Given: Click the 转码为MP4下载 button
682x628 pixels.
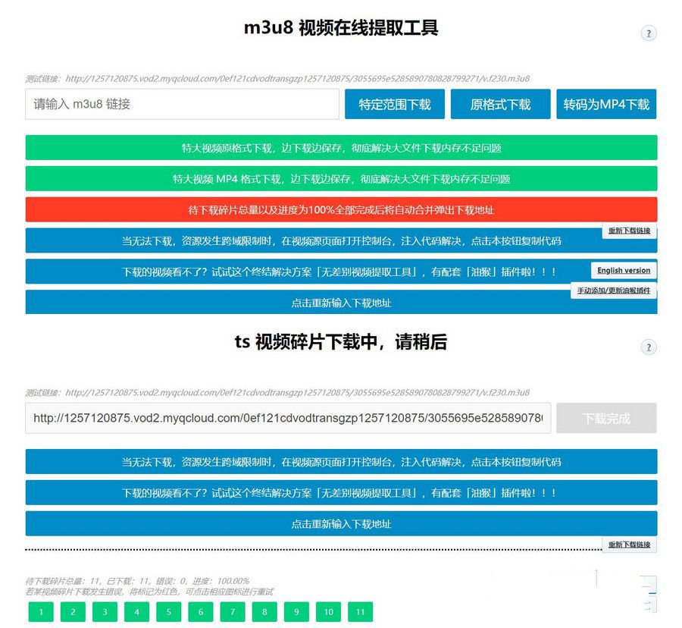Looking at the screenshot, I should tap(606, 105).
